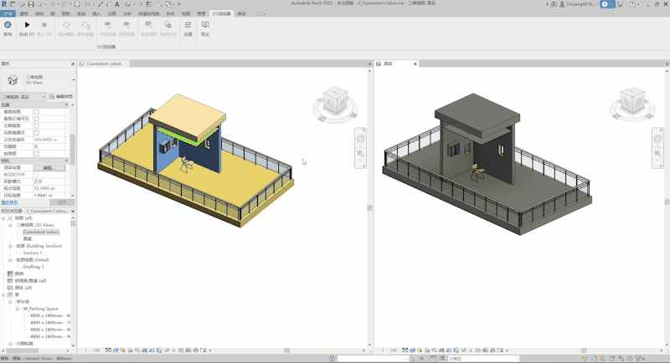Viewport: 670px width, 363px height.
Task: Collapse the 剖面 (Building Section) tree node
Action: (12, 246)
